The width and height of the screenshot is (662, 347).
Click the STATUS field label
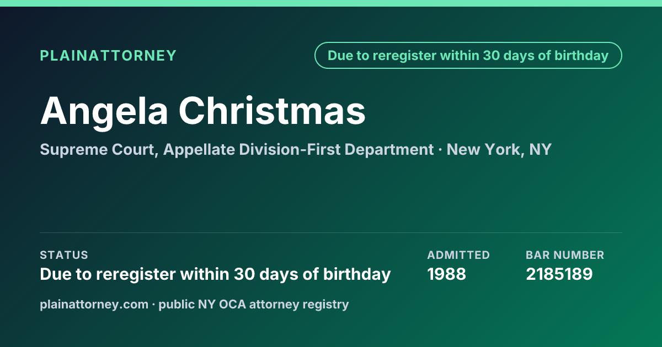(64, 255)
